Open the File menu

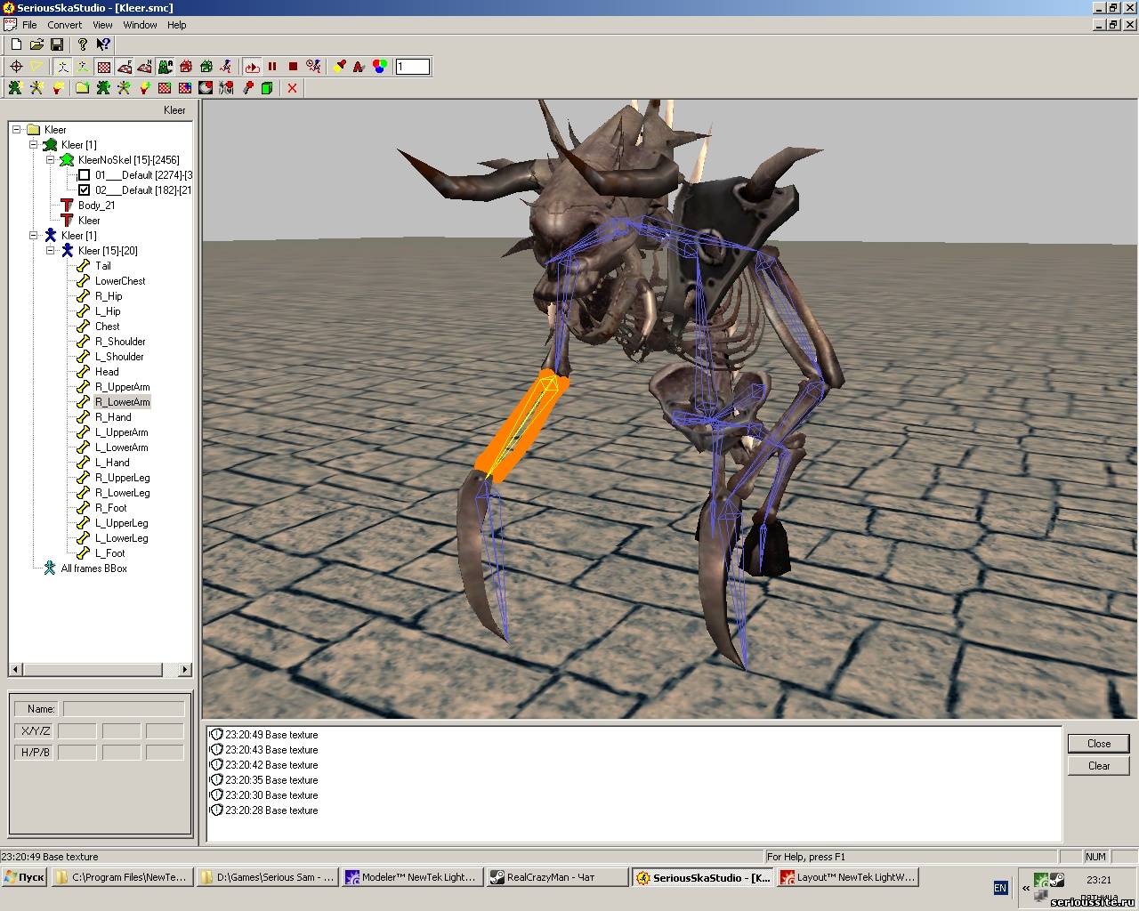click(29, 25)
